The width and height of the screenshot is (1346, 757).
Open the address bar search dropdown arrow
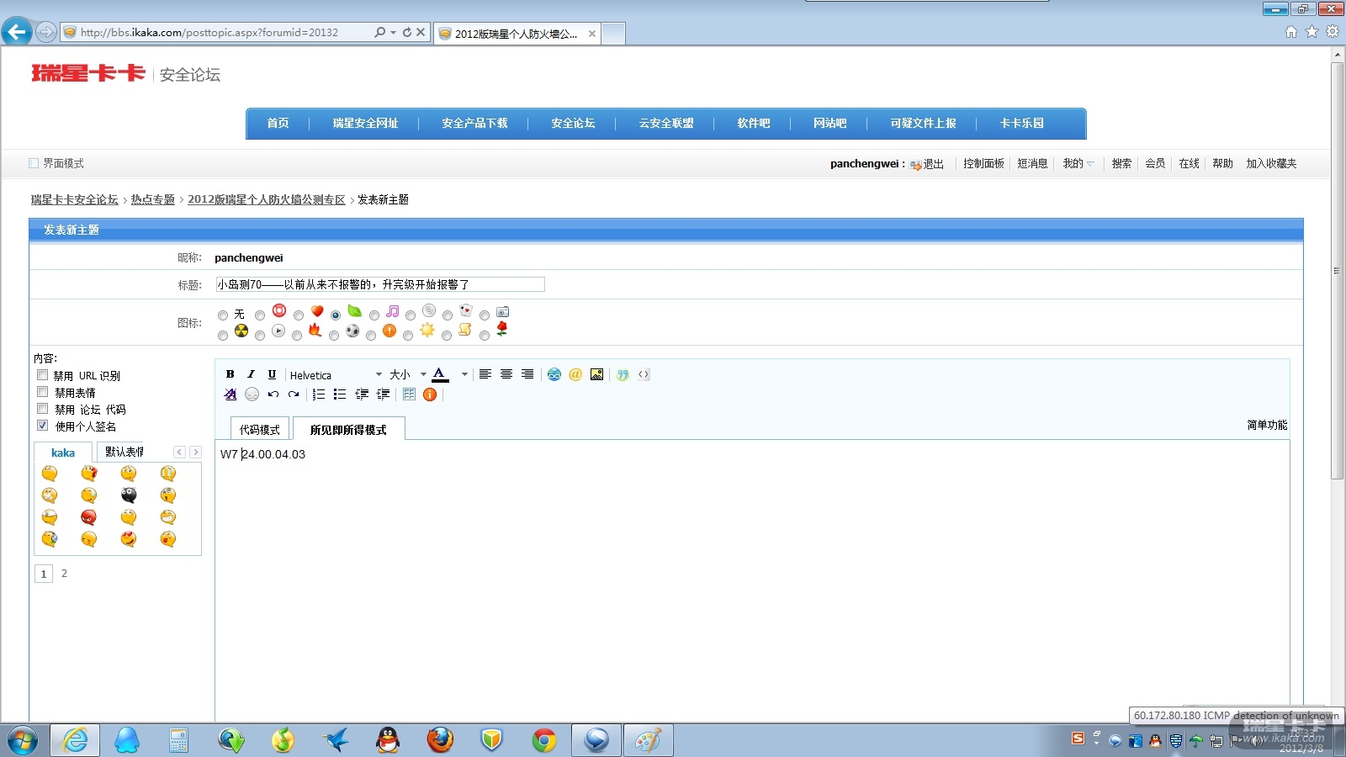pyautogui.click(x=393, y=33)
